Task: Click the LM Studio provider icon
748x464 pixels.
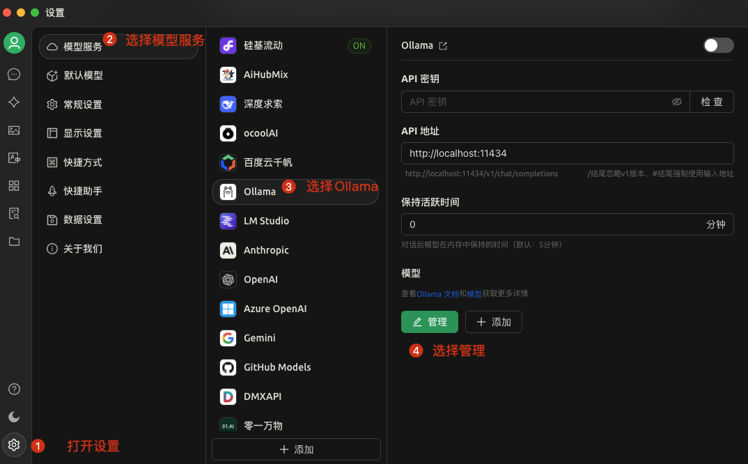Action: point(228,221)
